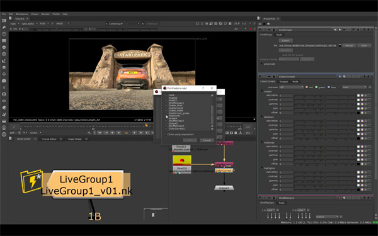The width and height of the screenshot is (378, 236).
Task: Select Grade_Door in the Pick Knobs list
Action: click(176, 106)
